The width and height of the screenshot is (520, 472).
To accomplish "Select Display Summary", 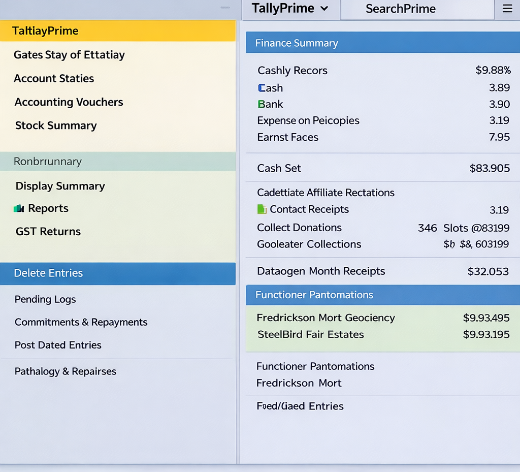I will coord(60,186).
